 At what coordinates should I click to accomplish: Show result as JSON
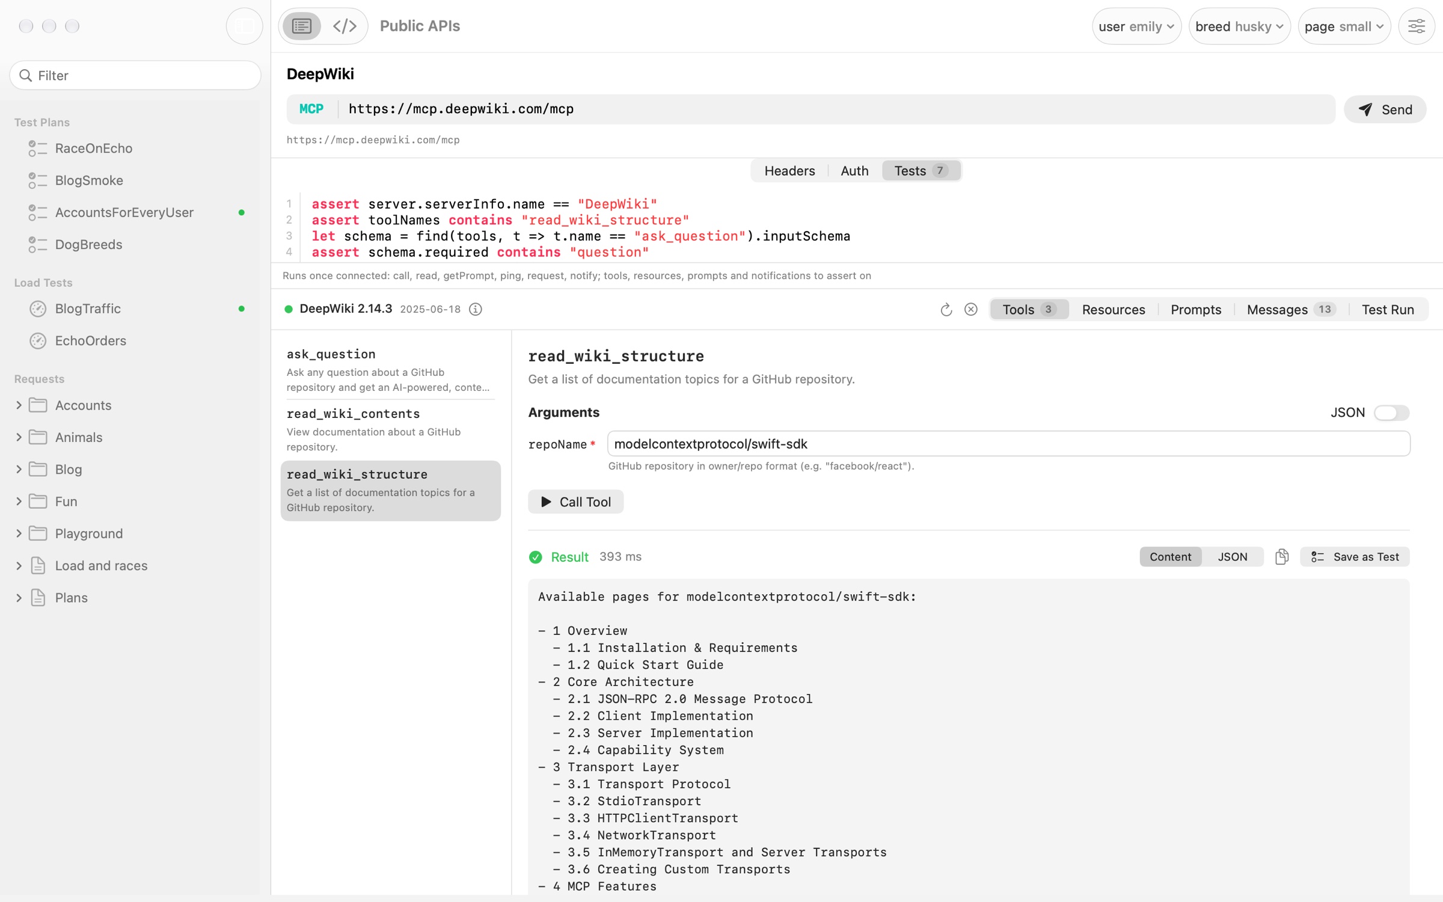click(1233, 557)
